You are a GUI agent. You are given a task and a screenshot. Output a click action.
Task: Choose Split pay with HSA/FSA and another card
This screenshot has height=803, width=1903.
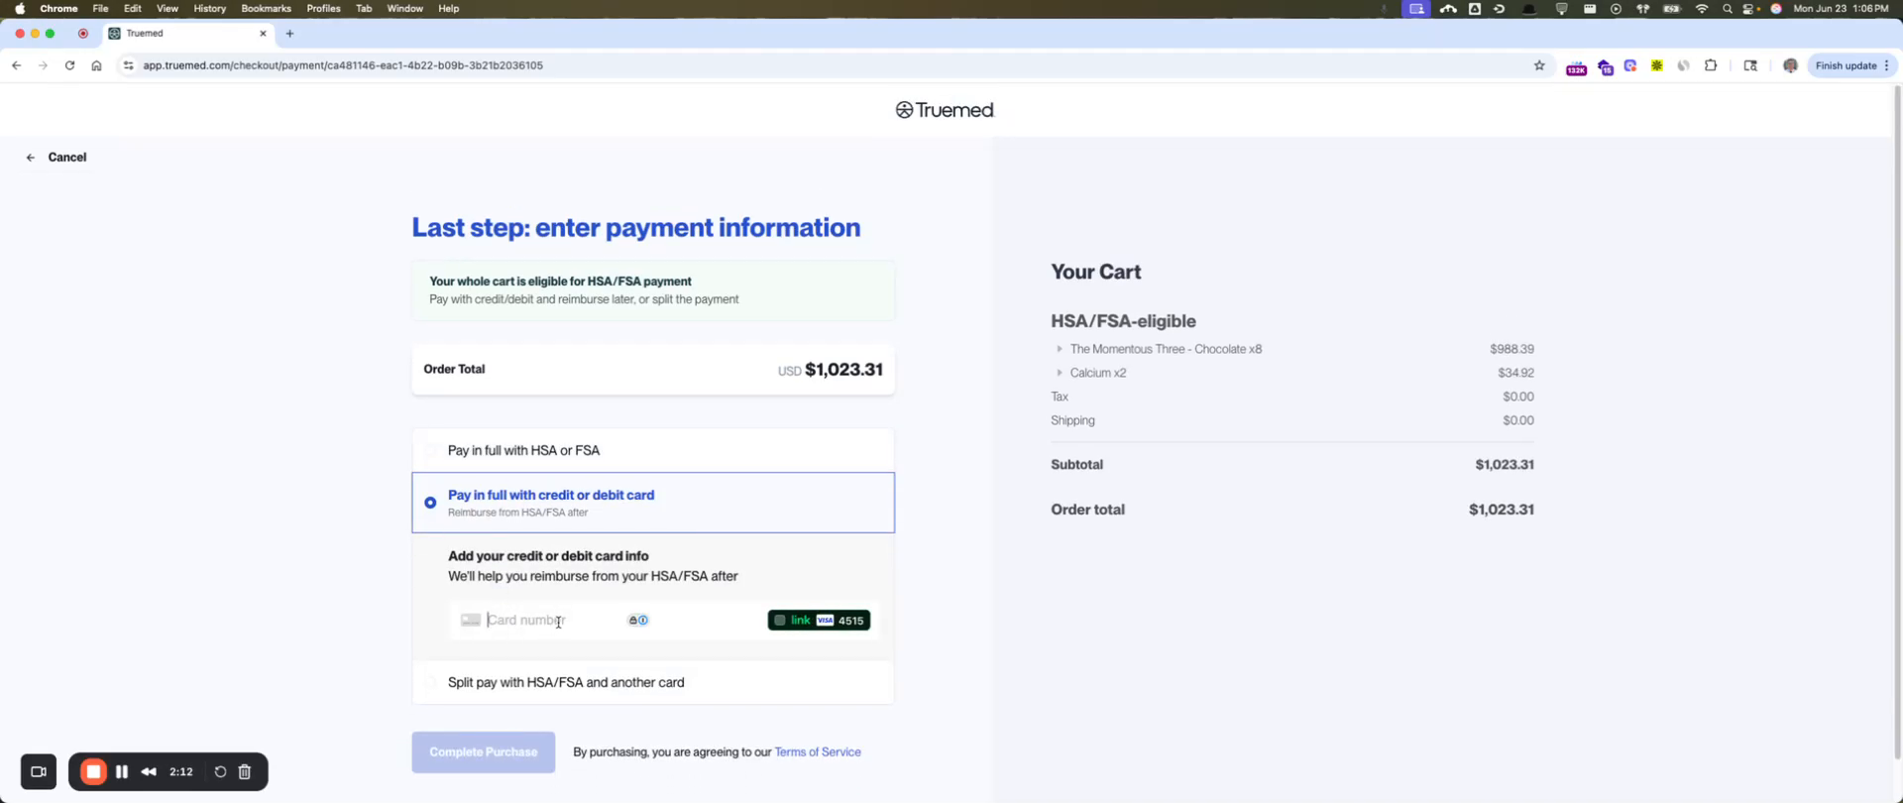pos(653,682)
